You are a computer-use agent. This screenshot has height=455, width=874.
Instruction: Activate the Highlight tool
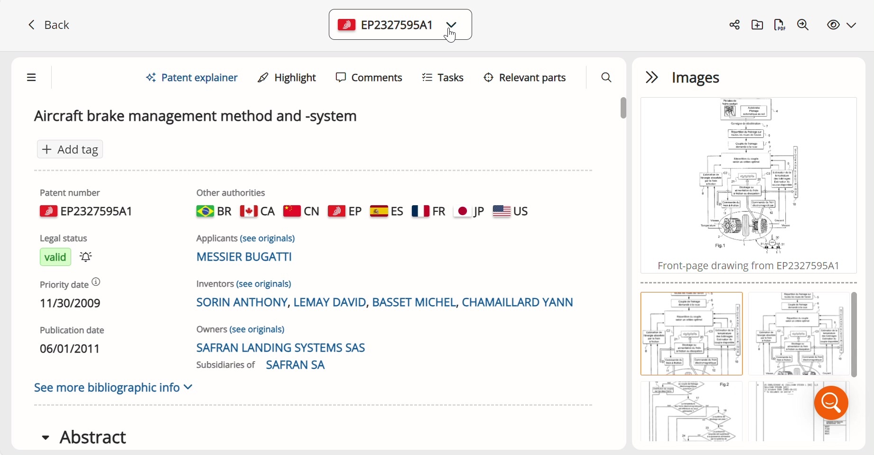tap(287, 77)
